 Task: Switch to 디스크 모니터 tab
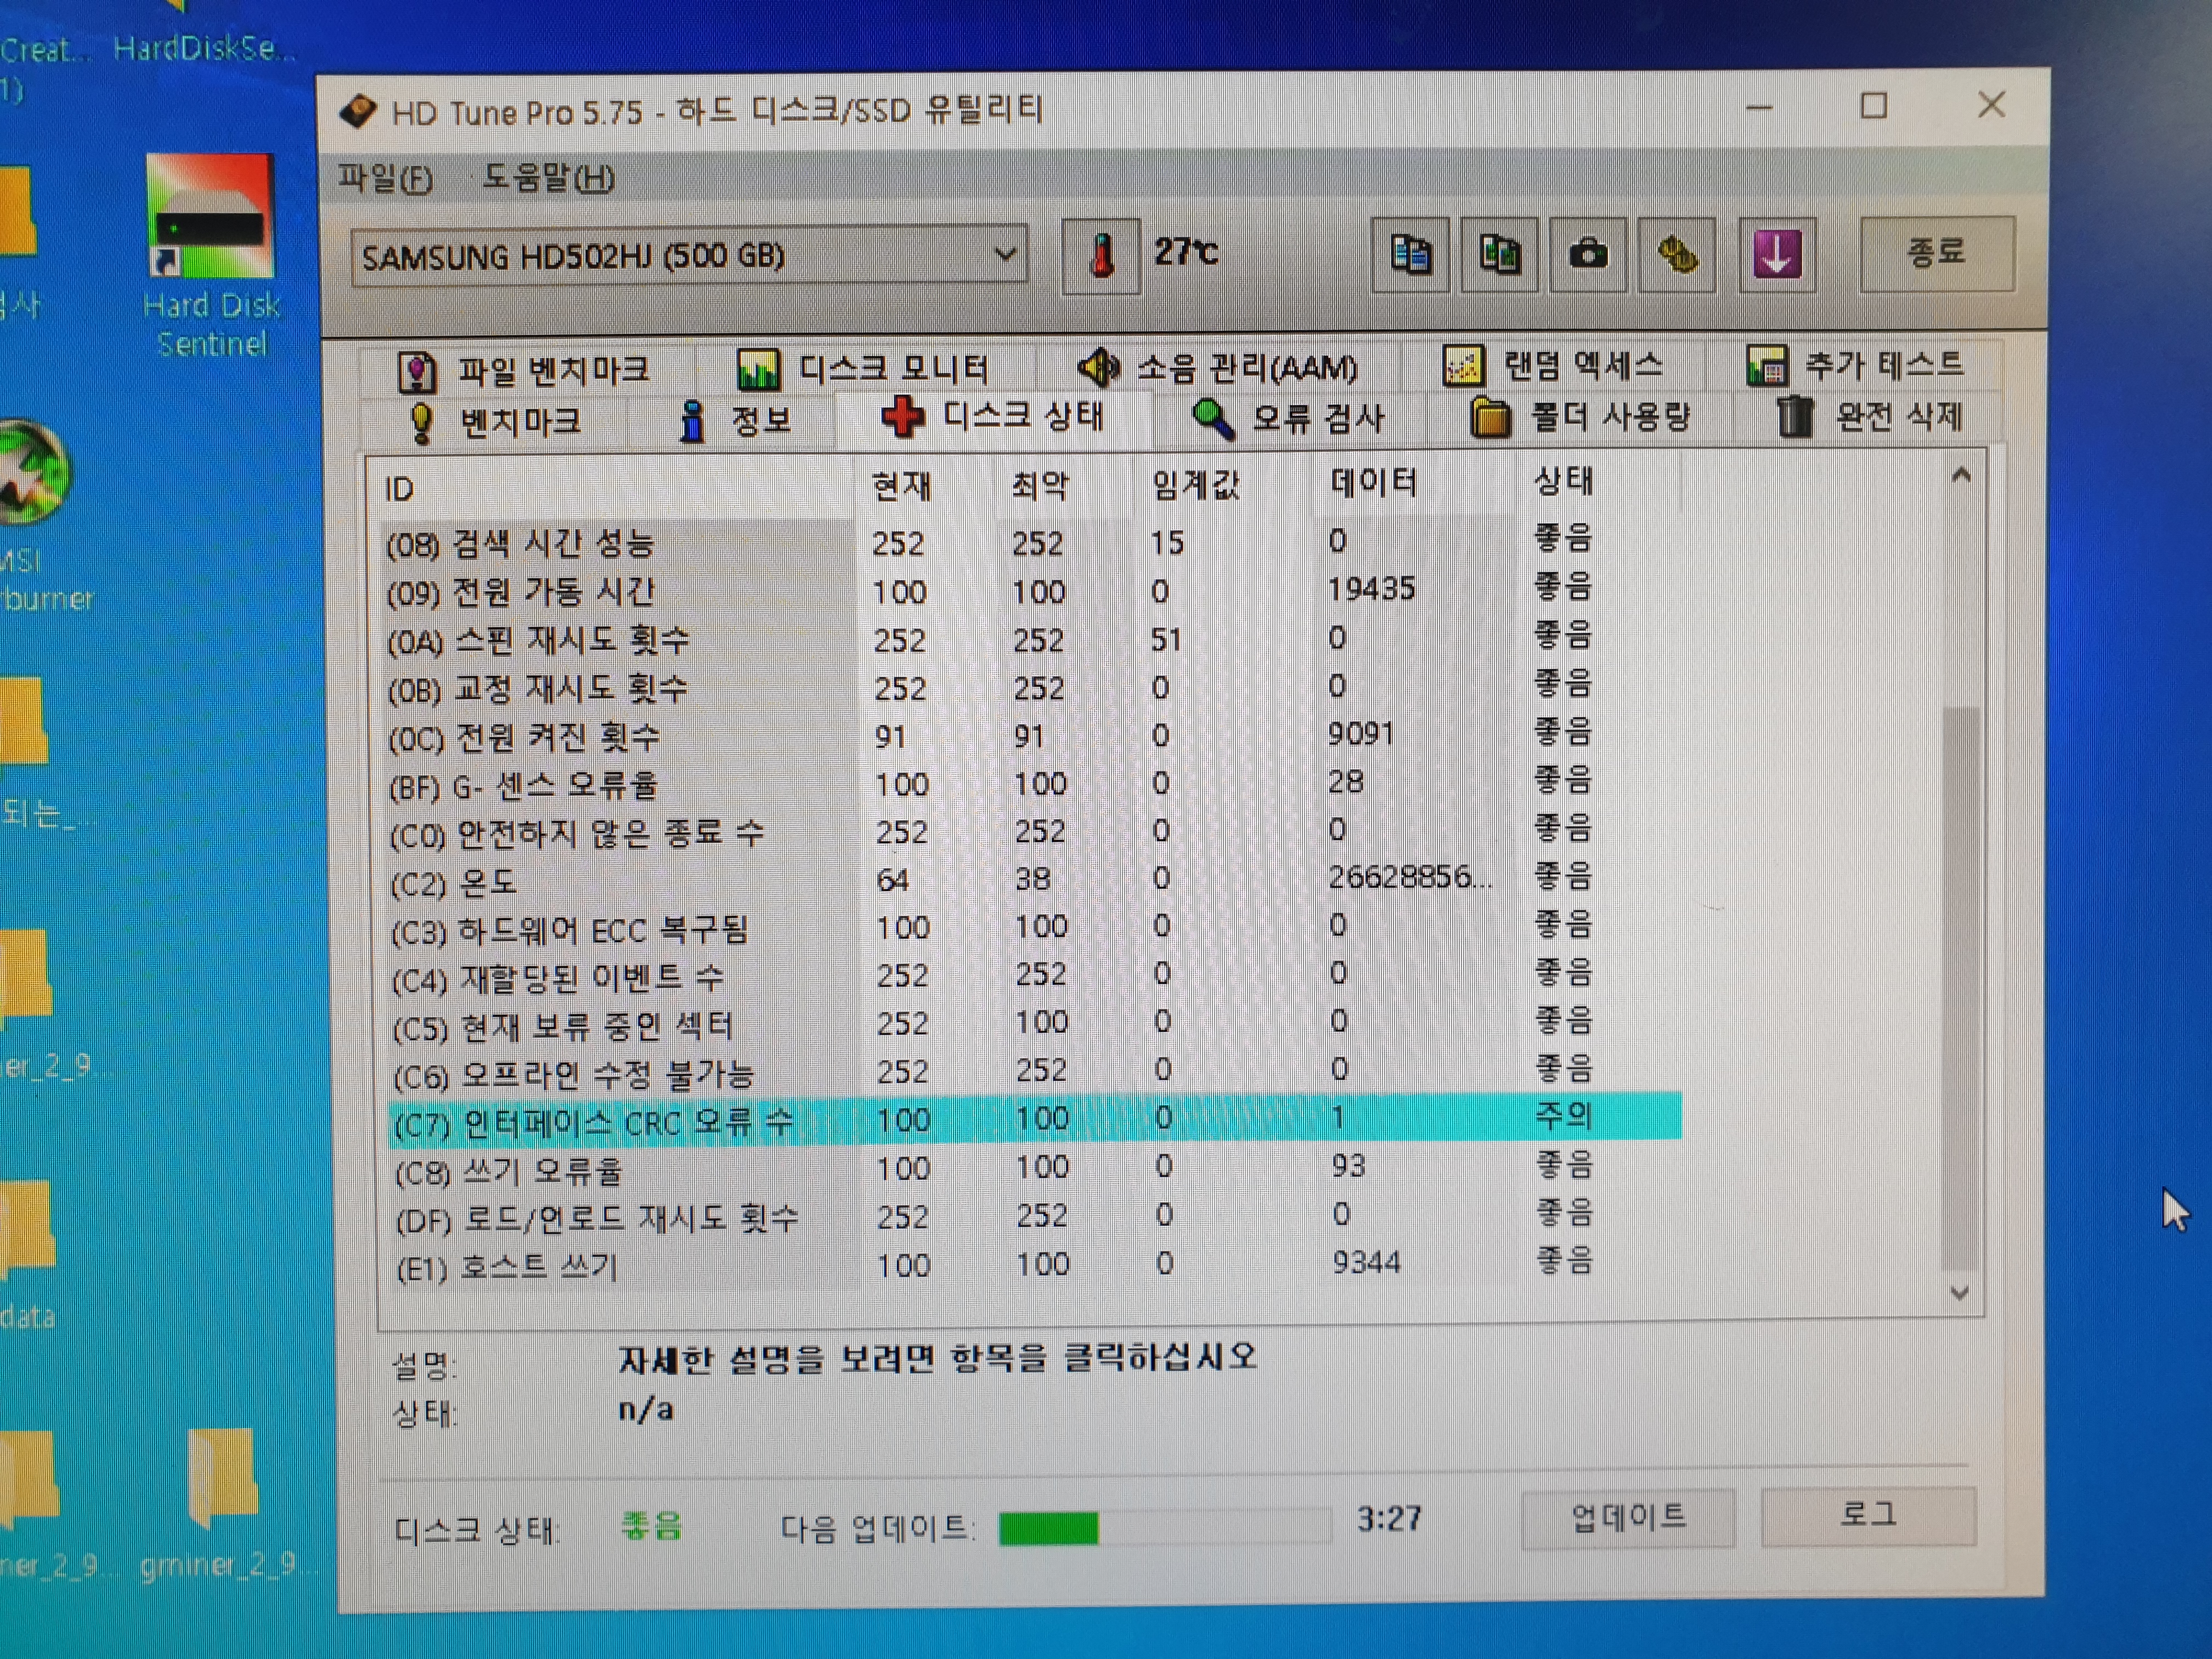coord(864,369)
